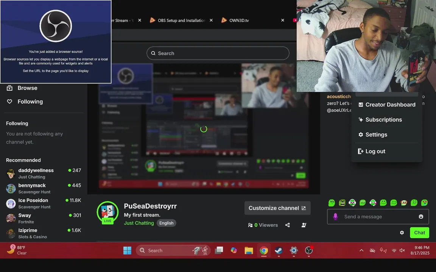
Task: Open chat settings gear icon
Action: 402,233
